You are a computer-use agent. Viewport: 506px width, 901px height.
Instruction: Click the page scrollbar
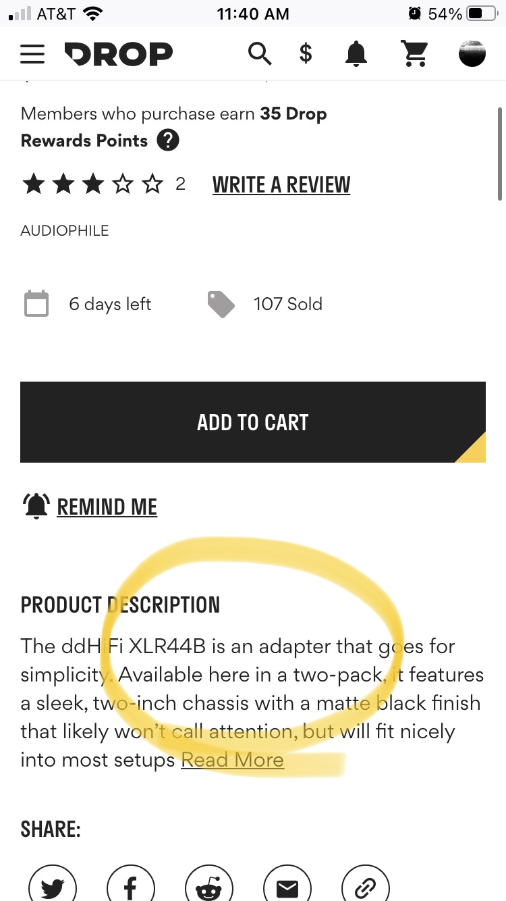(499, 154)
